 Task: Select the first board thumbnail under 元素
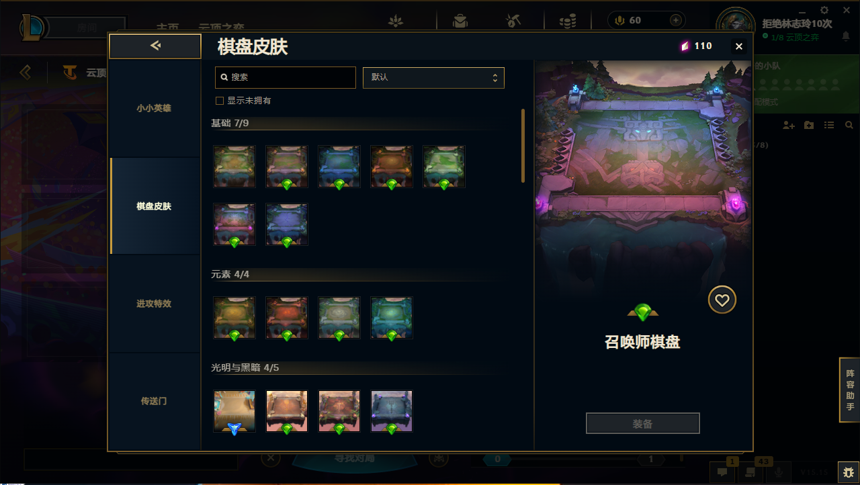234,318
